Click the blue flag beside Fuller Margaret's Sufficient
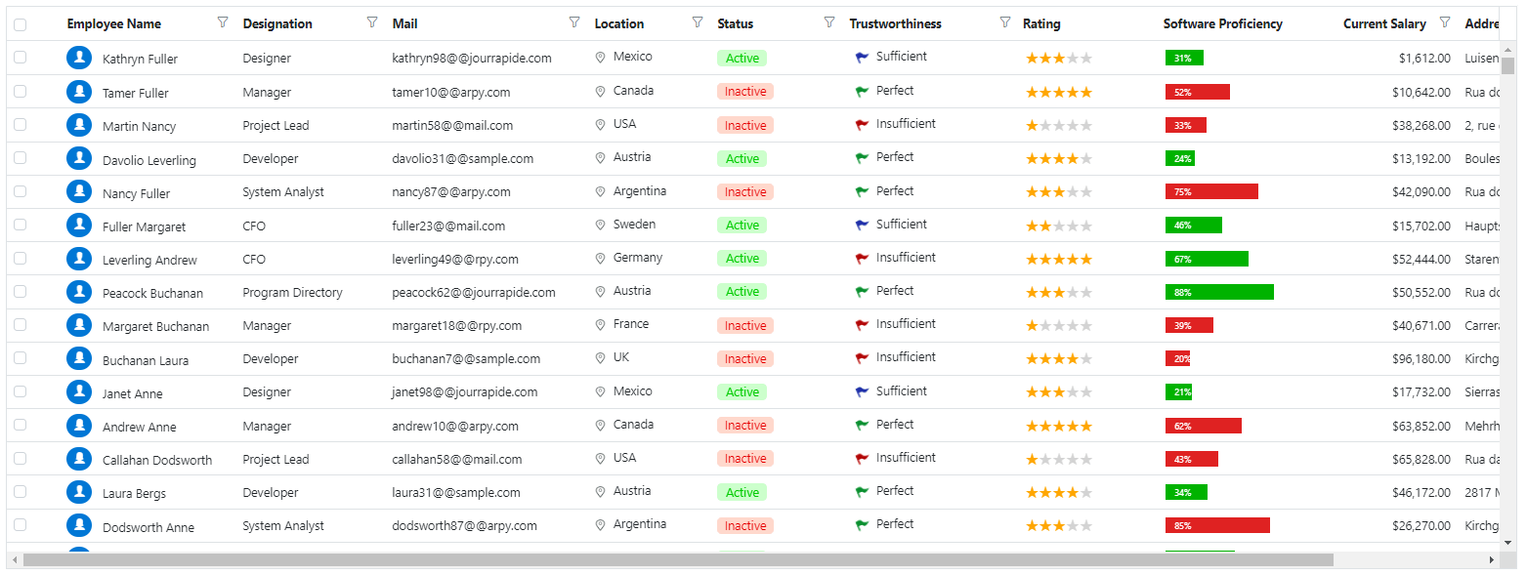The width and height of the screenshot is (1527, 575). pos(862,226)
